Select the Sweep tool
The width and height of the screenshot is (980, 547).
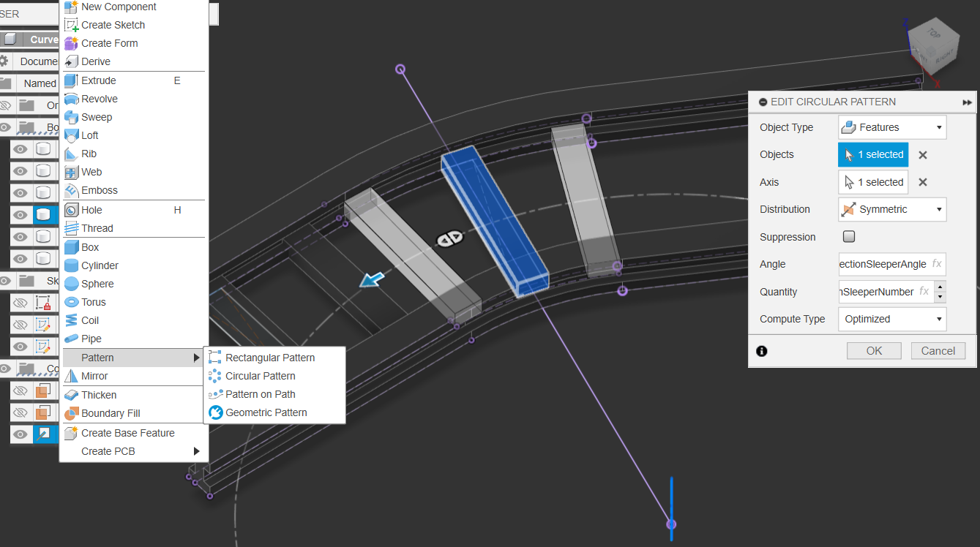(97, 117)
